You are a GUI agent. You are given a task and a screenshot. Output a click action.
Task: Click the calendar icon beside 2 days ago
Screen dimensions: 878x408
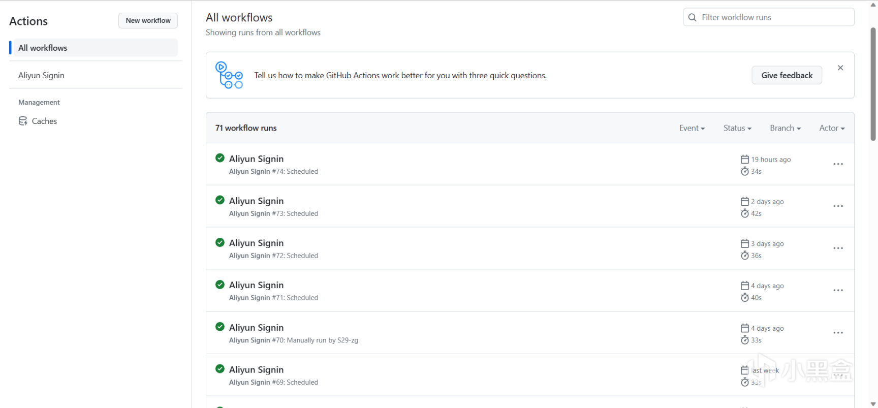click(x=745, y=201)
